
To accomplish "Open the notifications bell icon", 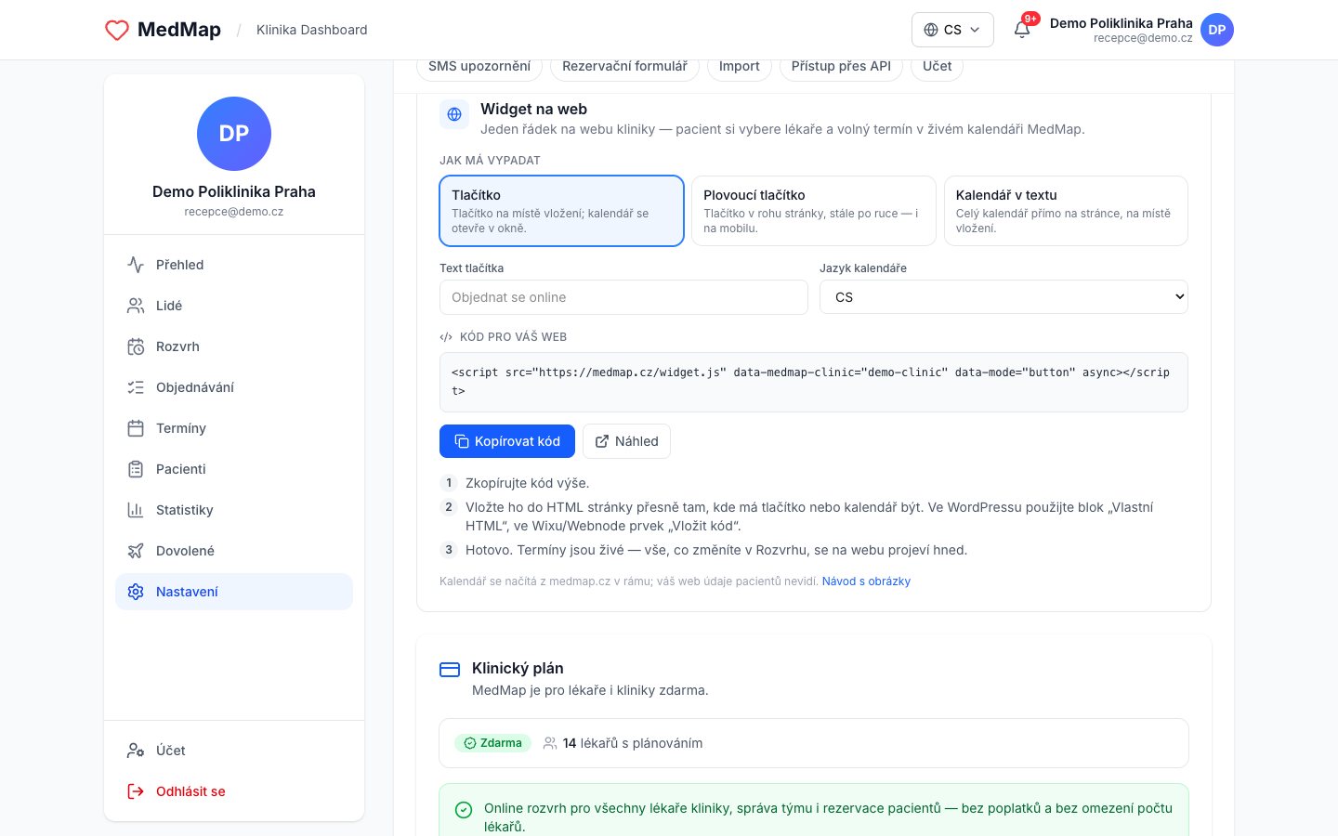I will [1022, 30].
